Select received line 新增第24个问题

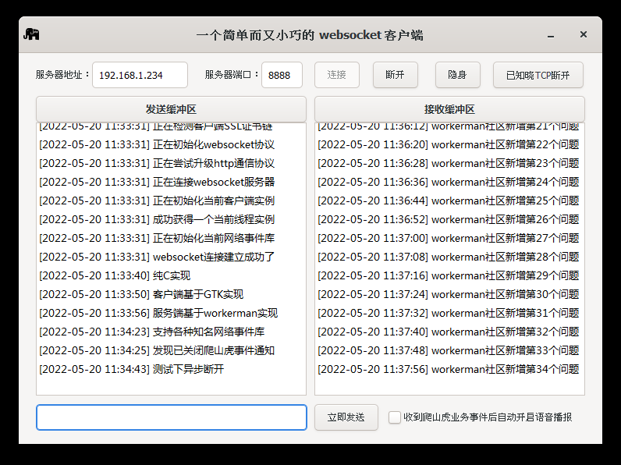(449, 182)
